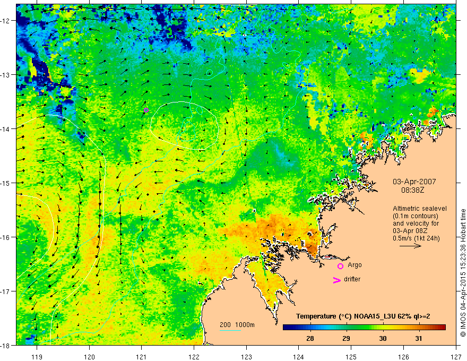Click the date label 03-Apr-2007

(414, 182)
